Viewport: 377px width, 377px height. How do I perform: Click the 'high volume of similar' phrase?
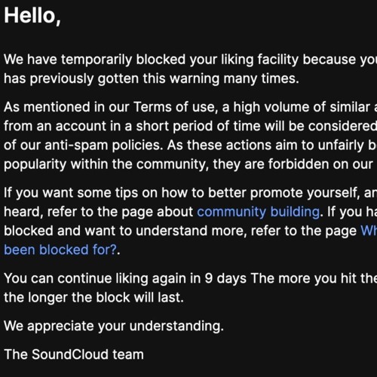tap(302, 107)
